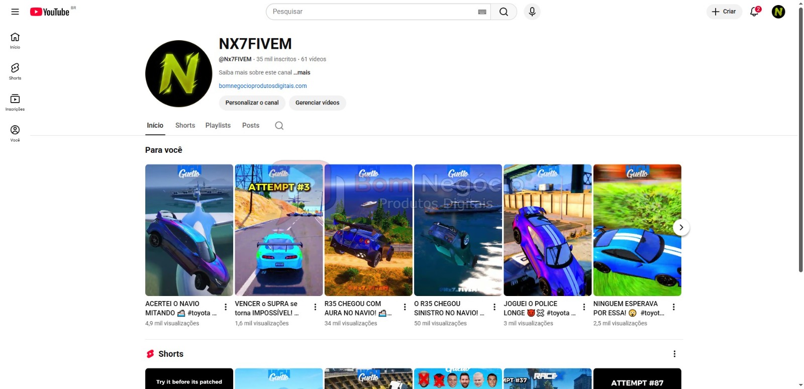Go to Inscrições in sidebar

(x=15, y=102)
